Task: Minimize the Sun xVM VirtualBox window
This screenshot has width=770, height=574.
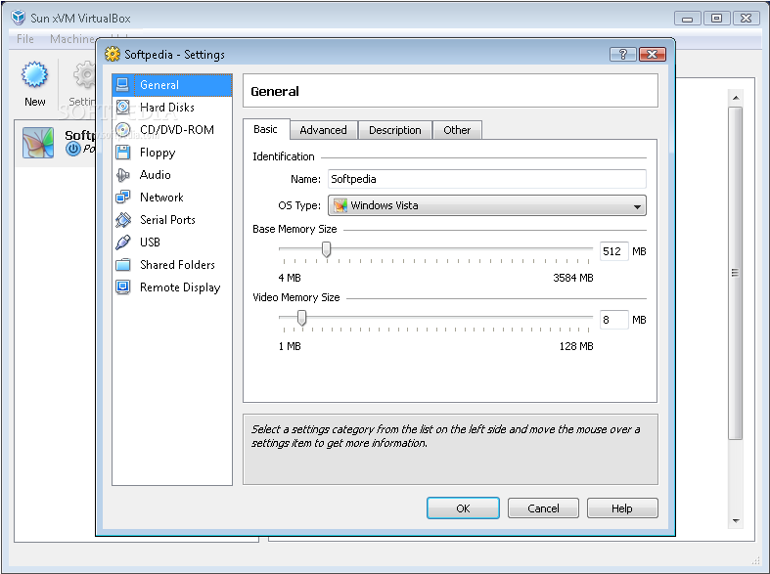Action: tap(688, 19)
